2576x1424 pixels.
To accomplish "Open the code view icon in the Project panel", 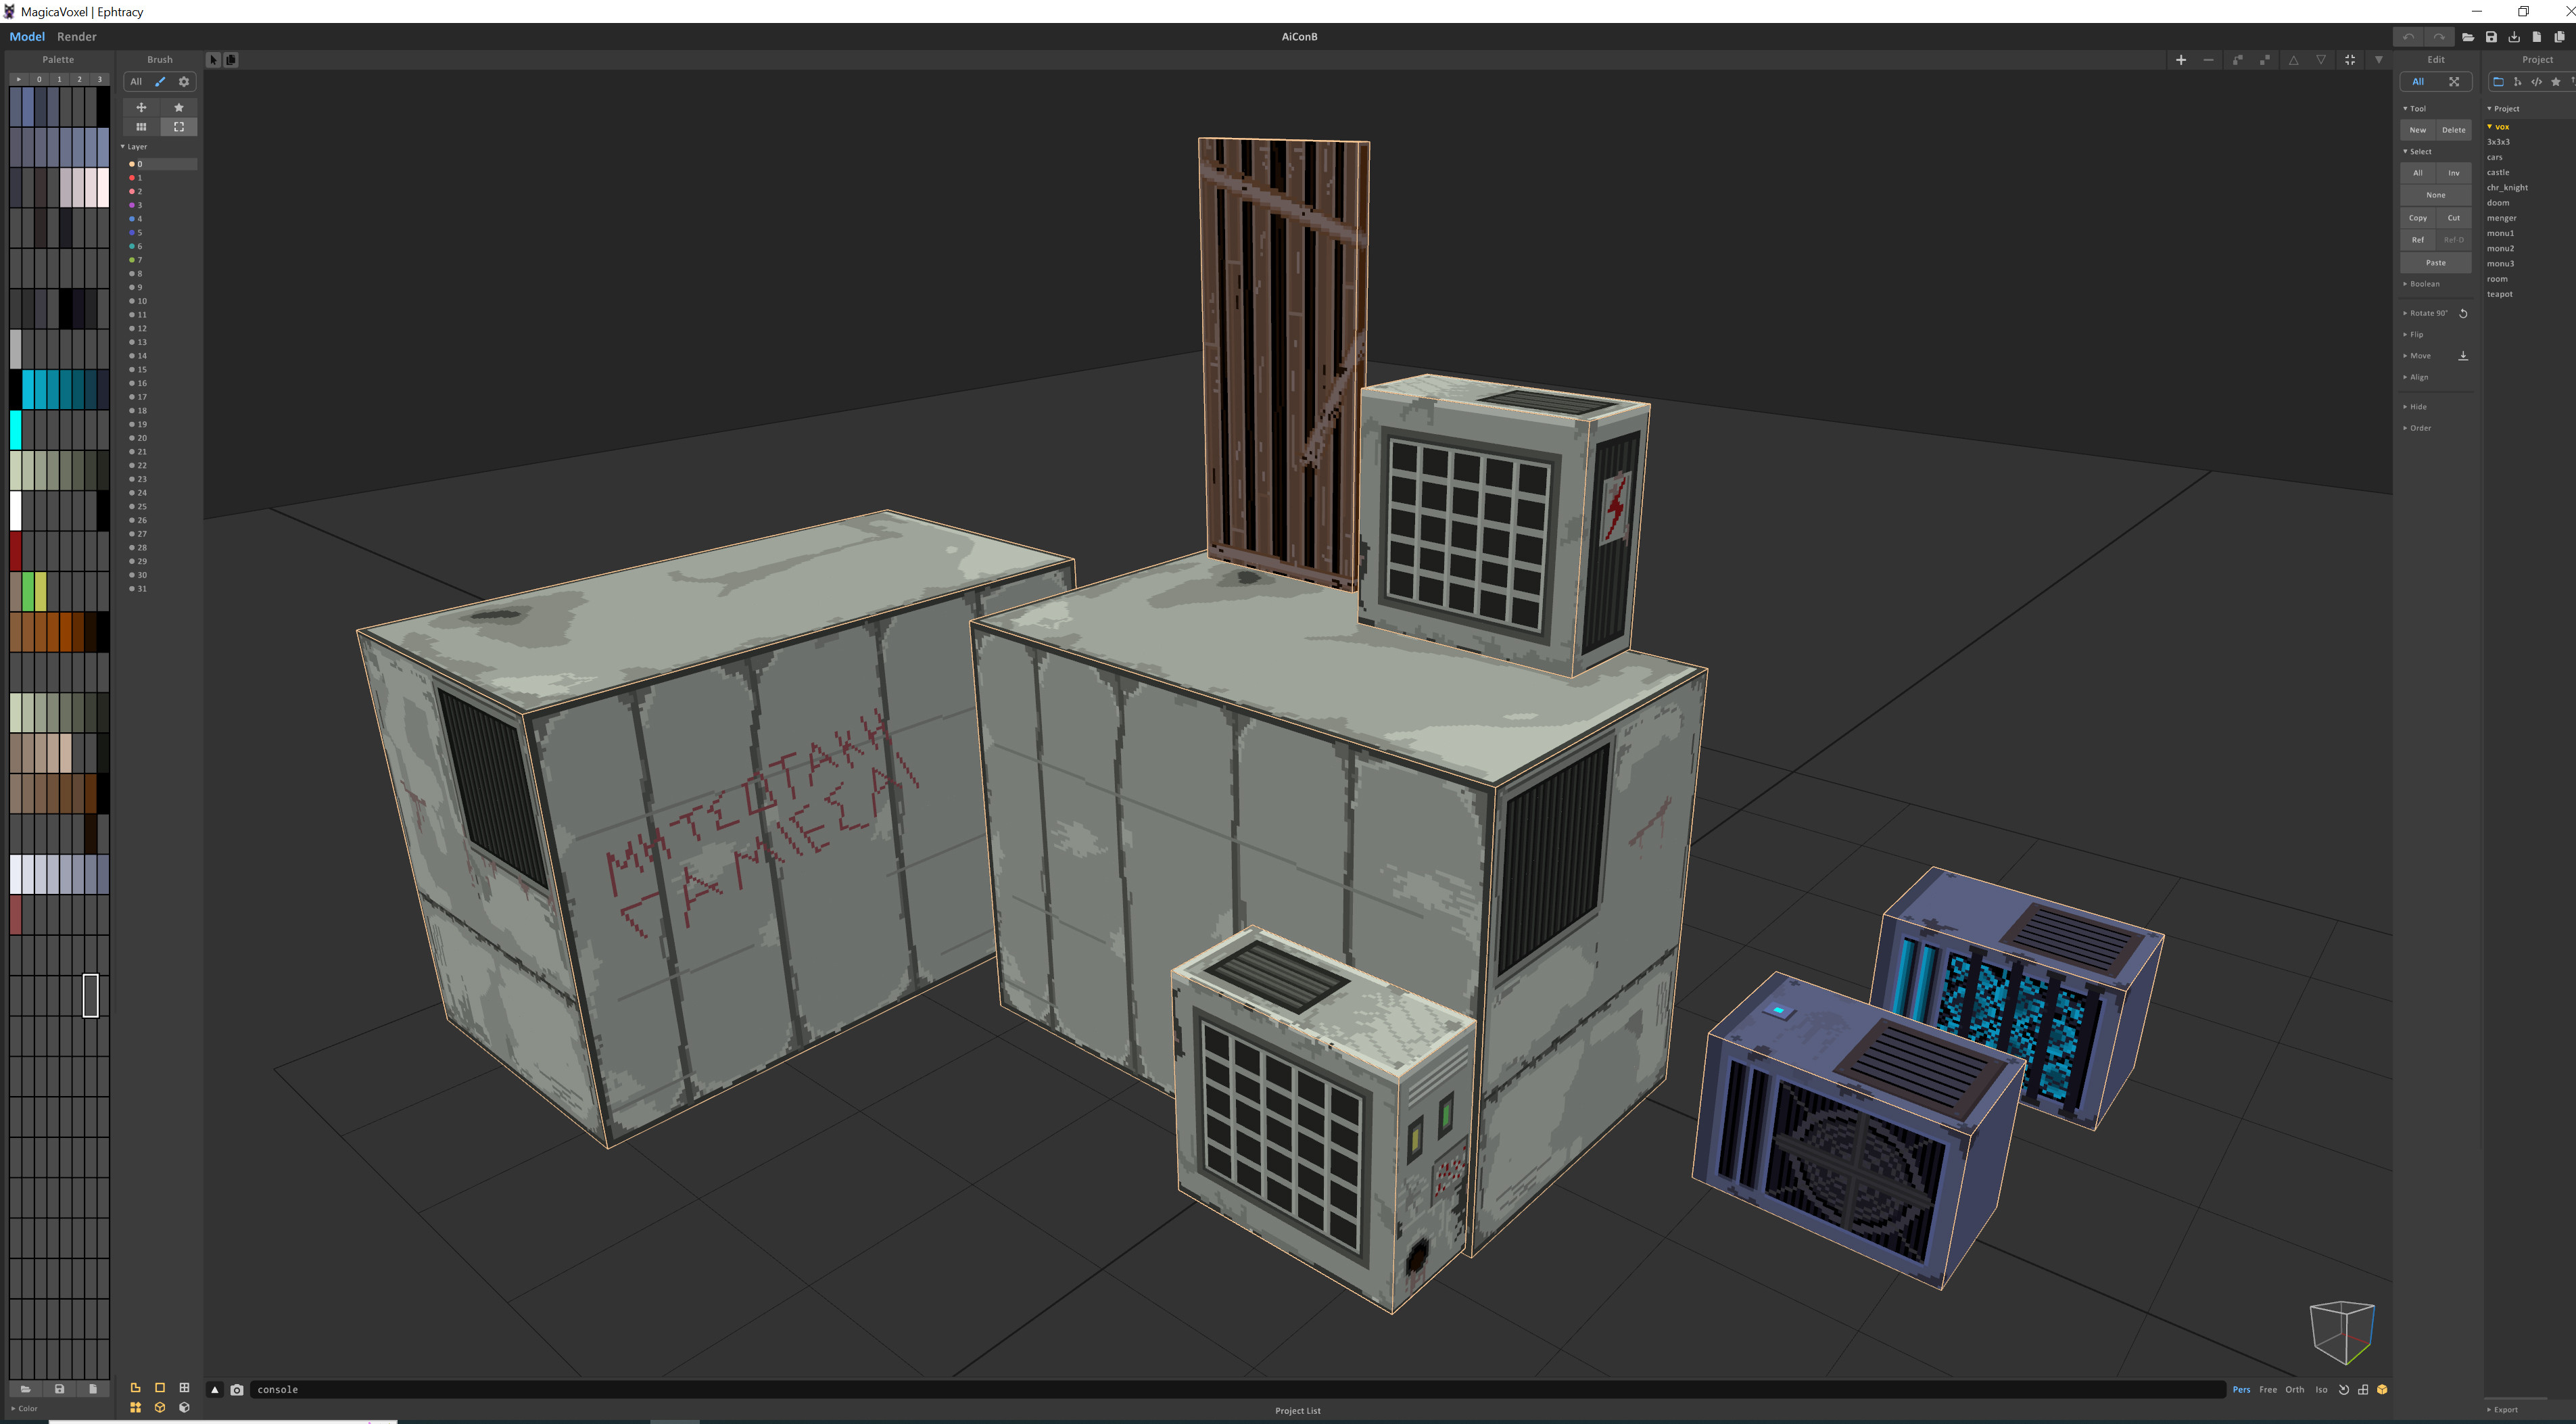I will click(2537, 82).
